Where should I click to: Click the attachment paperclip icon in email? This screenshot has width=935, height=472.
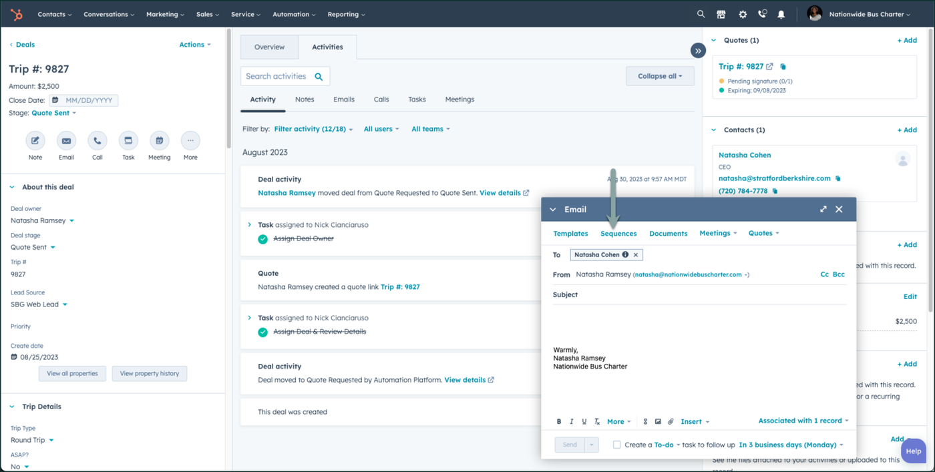pos(671,421)
